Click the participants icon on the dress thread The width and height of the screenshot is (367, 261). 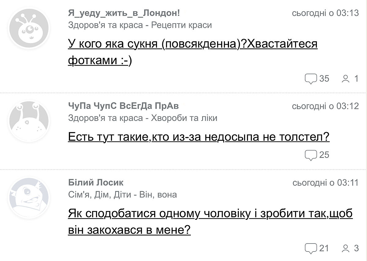(346, 79)
